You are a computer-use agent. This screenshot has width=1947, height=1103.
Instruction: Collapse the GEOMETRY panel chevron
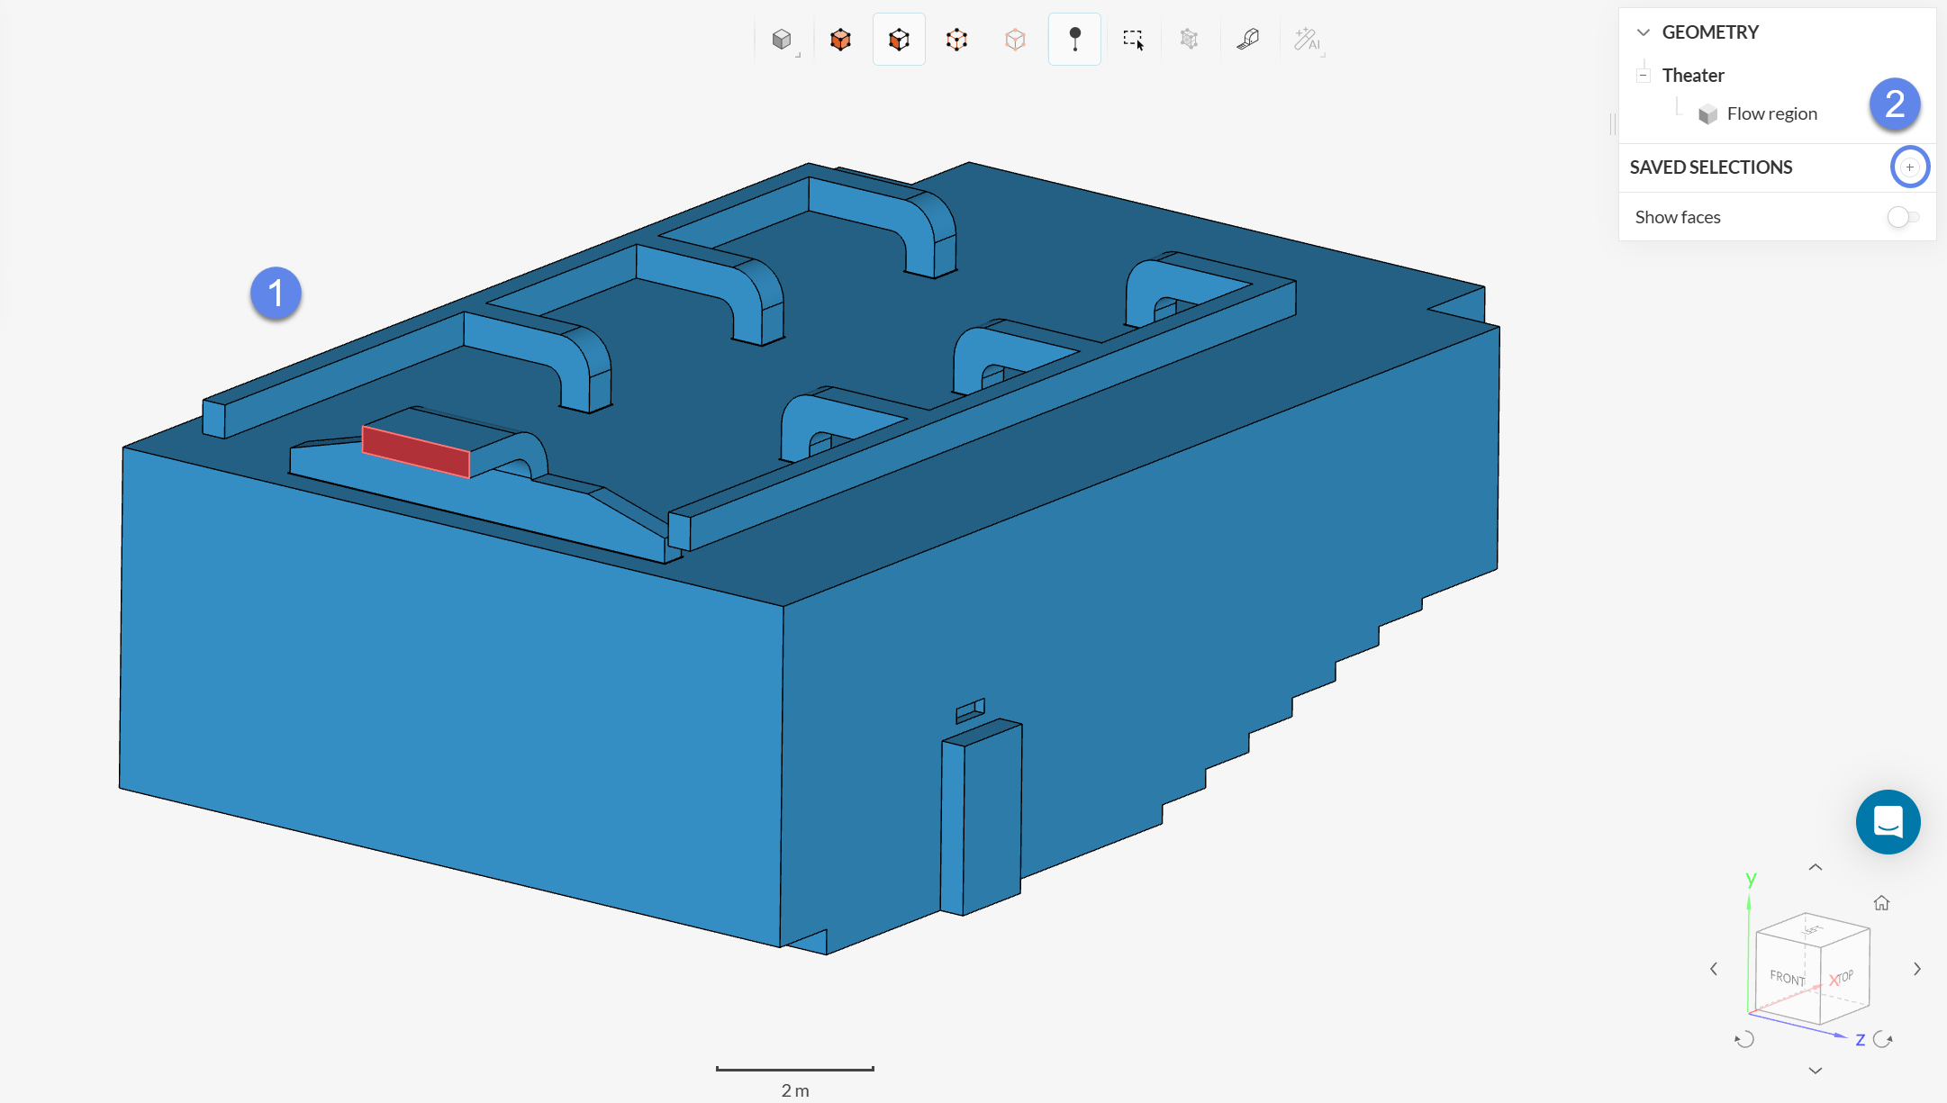(1644, 32)
